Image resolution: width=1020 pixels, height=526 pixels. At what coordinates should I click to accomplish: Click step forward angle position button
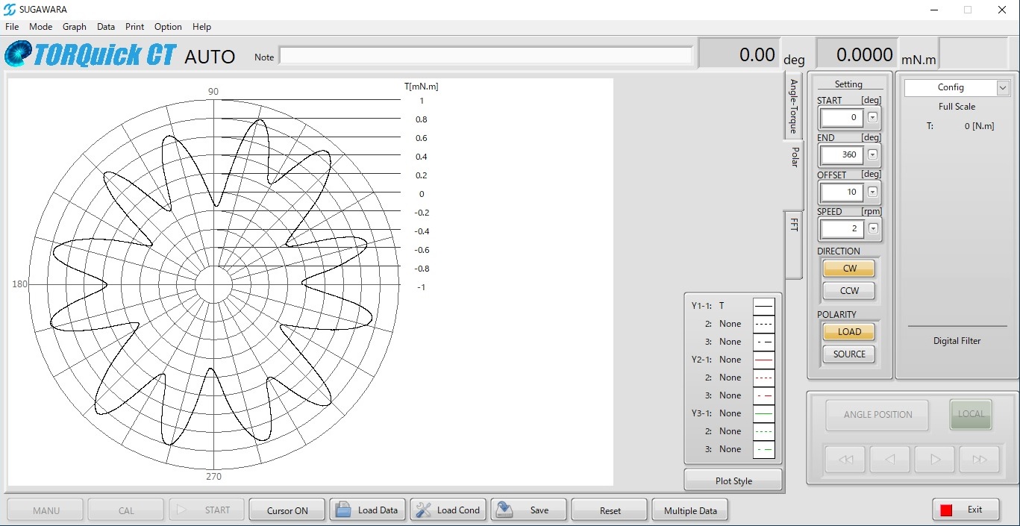tap(935, 460)
